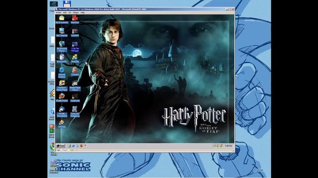Open the dark icon at host desktop top
318x178 pixels.
(x=54, y=4)
